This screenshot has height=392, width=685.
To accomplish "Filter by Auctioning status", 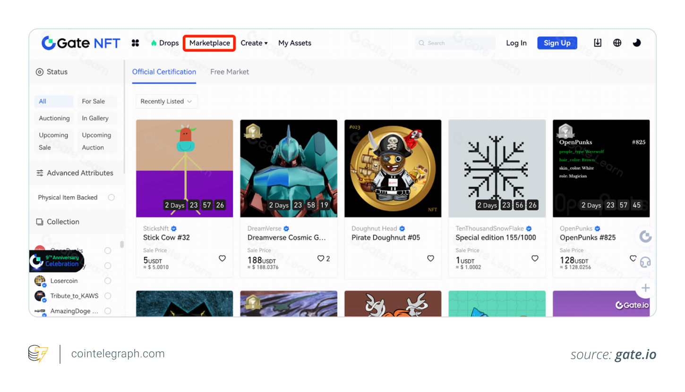I will click(54, 118).
